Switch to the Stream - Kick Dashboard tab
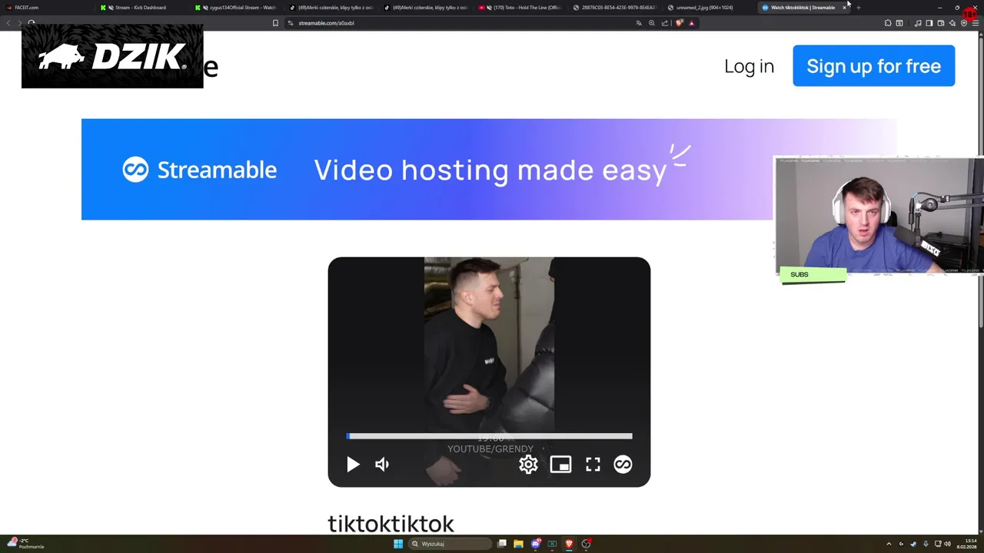984x553 pixels. (142, 8)
